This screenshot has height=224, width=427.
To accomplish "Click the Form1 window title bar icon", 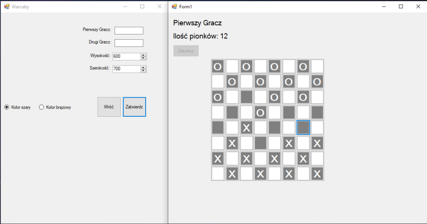I will point(174,7).
